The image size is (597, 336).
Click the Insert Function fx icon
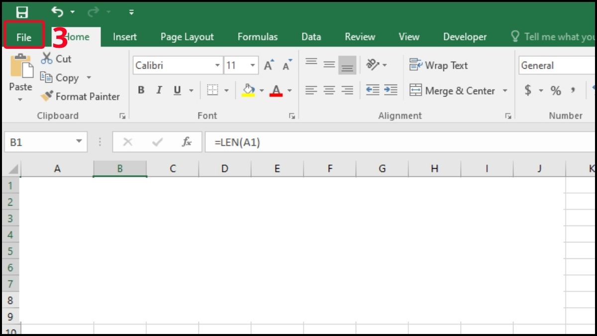[x=187, y=142]
